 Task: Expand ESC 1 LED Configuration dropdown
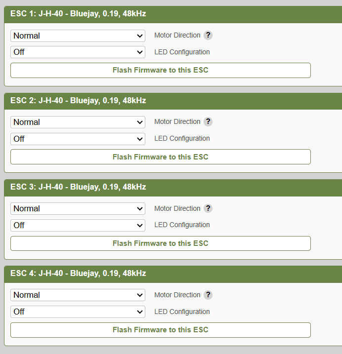[x=78, y=52]
